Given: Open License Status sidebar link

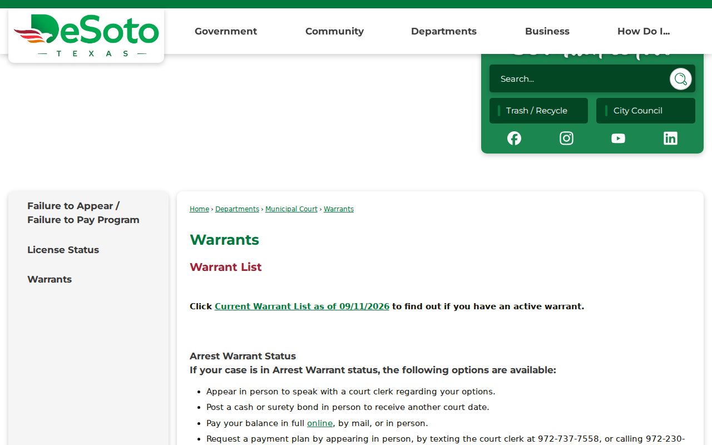Looking at the screenshot, I should click(63, 250).
